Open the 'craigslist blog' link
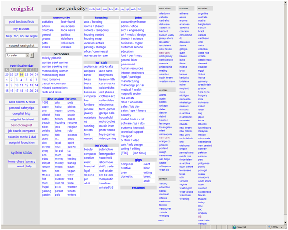 pos(21,114)
